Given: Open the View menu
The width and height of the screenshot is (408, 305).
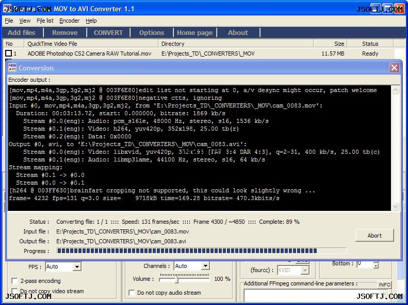Looking at the screenshot, I should click(25, 21).
